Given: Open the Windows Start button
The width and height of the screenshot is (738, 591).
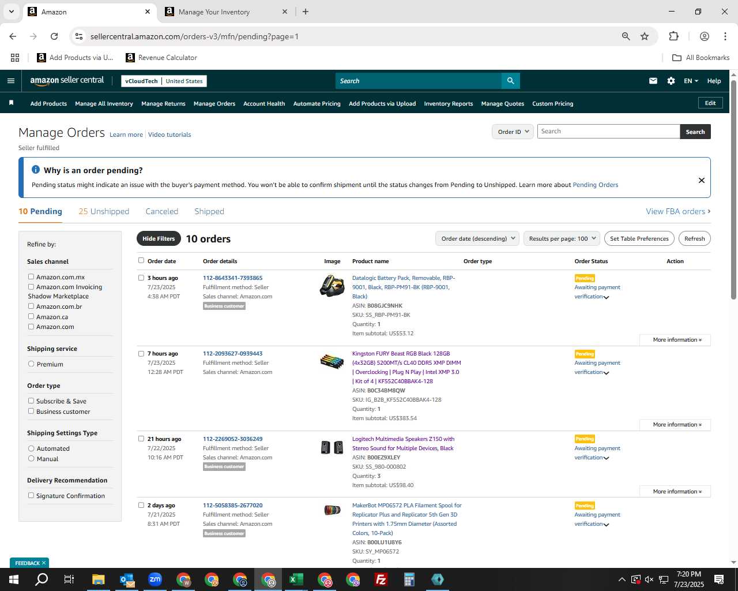Looking at the screenshot, I should click(13, 579).
